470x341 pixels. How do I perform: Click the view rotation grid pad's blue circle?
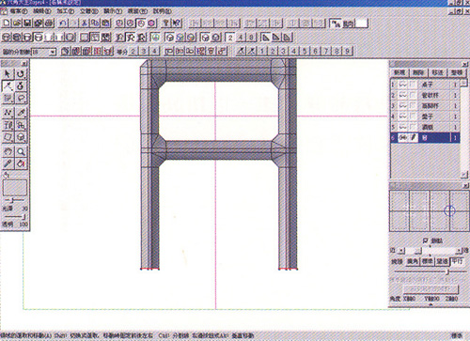point(449,210)
